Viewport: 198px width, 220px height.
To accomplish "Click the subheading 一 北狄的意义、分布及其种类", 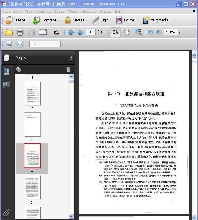I will point(136,105).
